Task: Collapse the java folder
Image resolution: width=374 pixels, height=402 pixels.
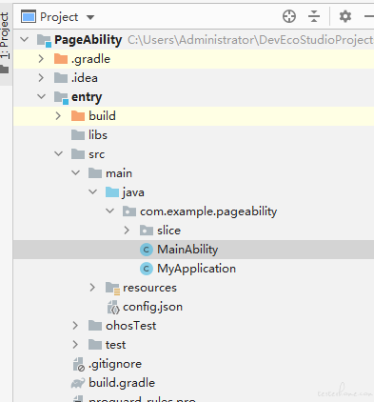Action: 93,192
